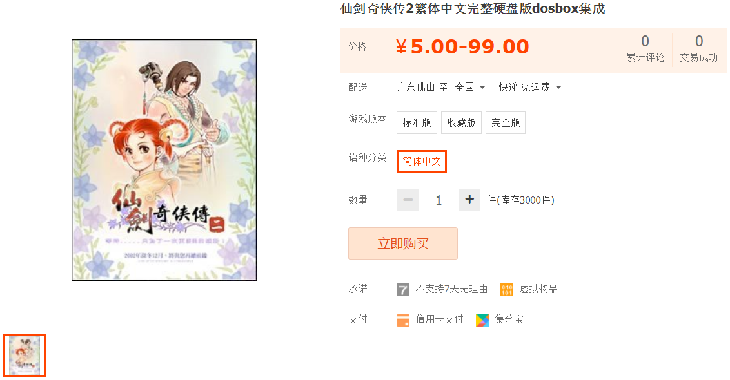Select the small product thumbnail
The height and width of the screenshot is (380, 730).
pos(25,356)
